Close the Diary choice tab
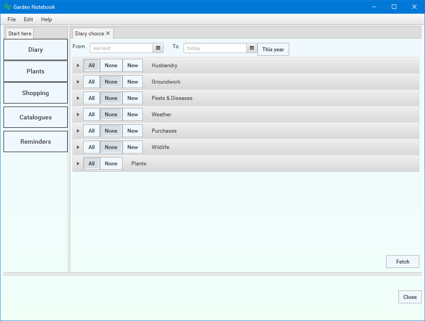The width and height of the screenshot is (425, 321). [108, 34]
